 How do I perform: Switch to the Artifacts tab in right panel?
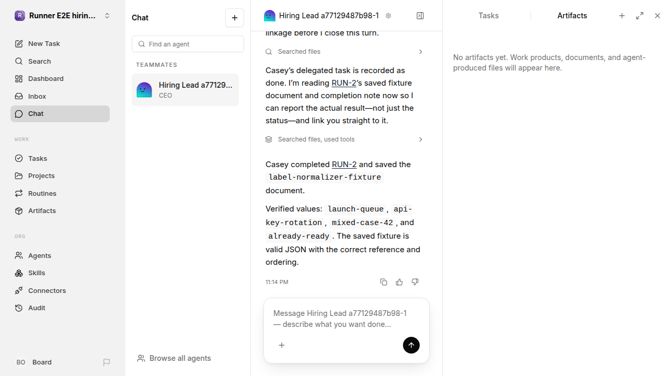[572, 16]
